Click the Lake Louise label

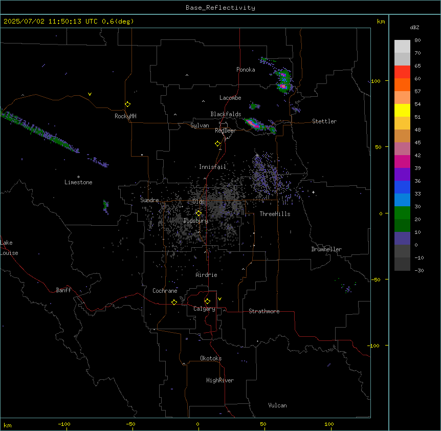point(9,248)
